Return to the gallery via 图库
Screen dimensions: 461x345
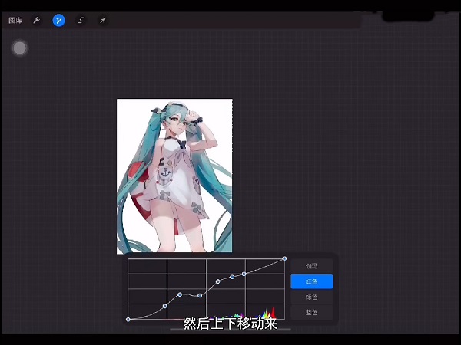[x=15, y=21]
